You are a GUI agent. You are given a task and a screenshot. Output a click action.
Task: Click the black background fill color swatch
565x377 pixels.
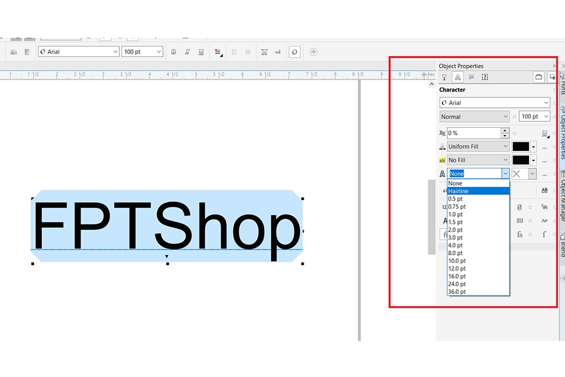click(521, 160)
